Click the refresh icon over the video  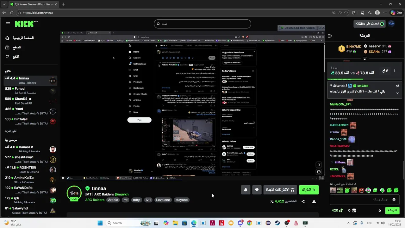click(x=319, y=165)
